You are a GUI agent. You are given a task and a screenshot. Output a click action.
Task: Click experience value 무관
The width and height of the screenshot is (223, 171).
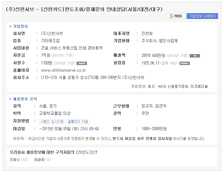(x=145, y=113)
